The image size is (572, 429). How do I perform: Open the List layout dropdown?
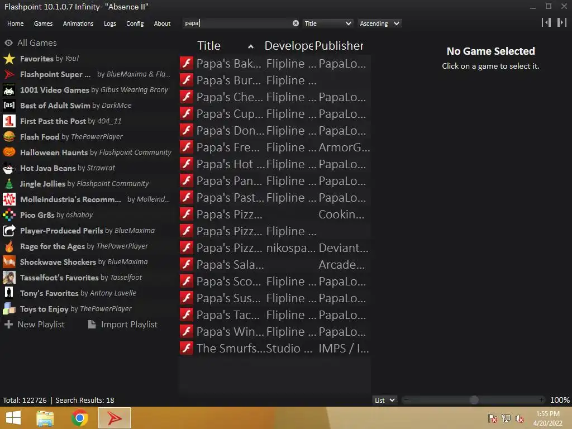[385, 400]
